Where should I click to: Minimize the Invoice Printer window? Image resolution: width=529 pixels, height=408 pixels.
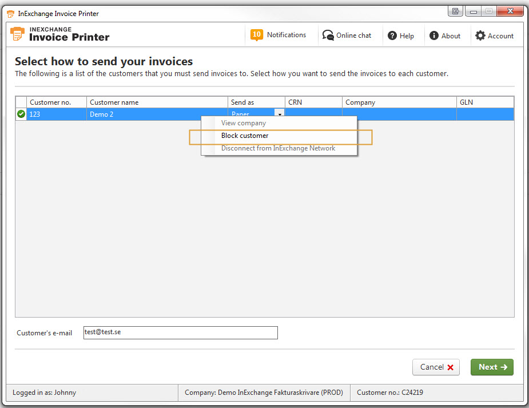[474, 11]
